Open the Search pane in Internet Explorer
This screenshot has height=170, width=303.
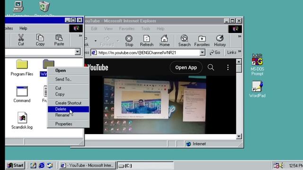point(184,41)
